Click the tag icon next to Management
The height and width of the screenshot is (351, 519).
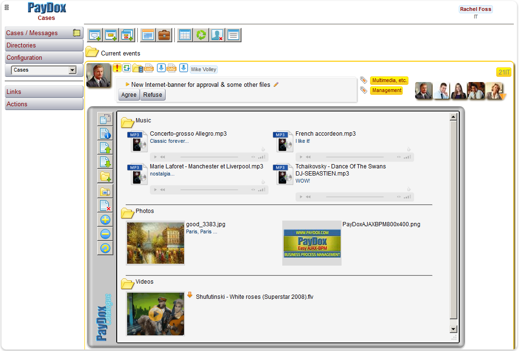[x=364, y=90]
